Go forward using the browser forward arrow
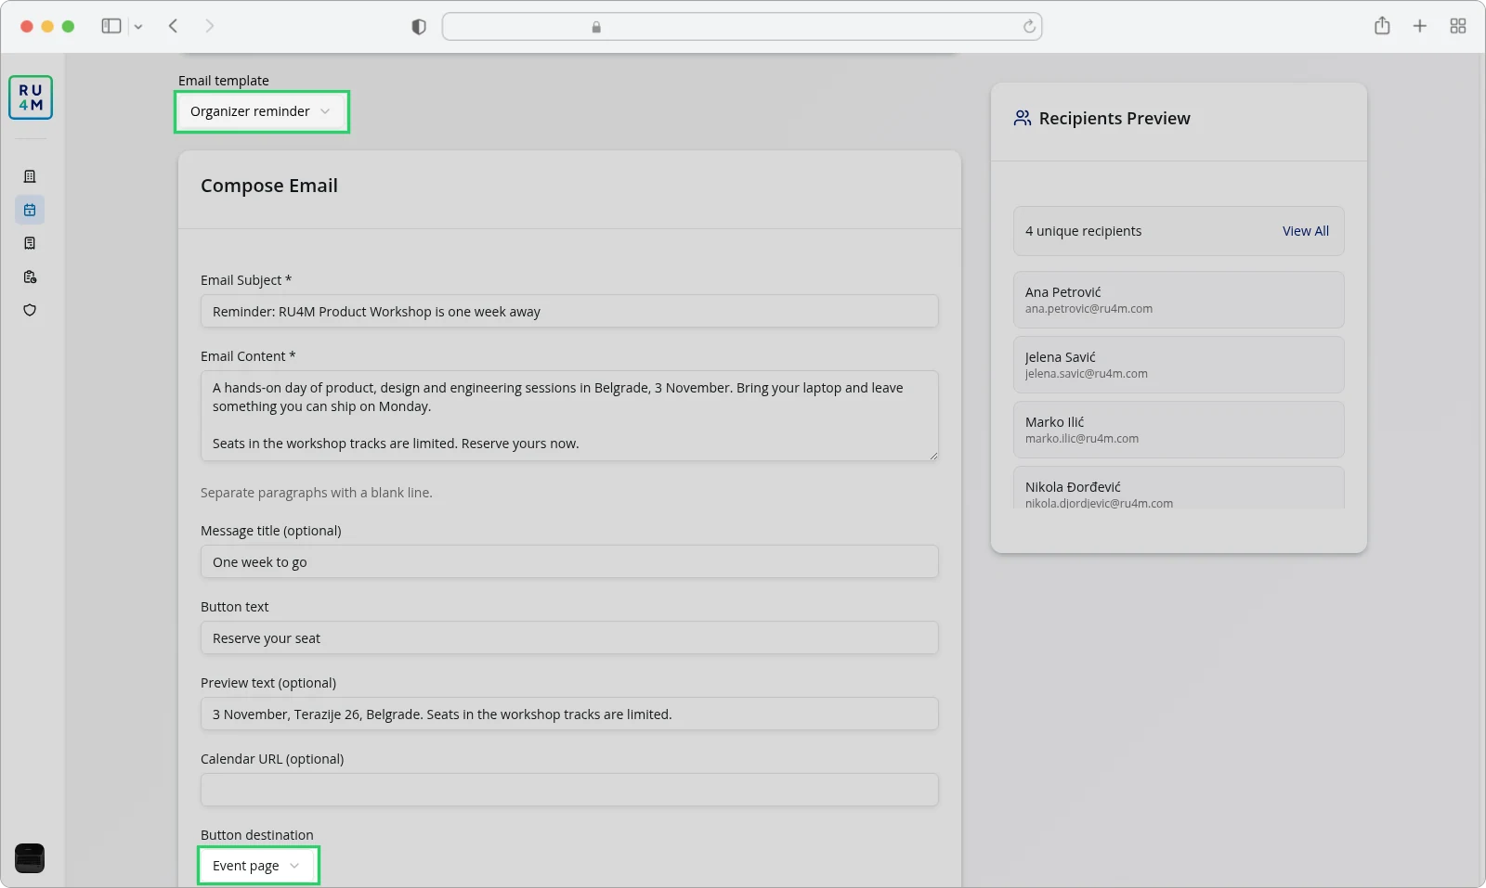Viewport: 1486px width, 888px height. click(x=210, y=26)
